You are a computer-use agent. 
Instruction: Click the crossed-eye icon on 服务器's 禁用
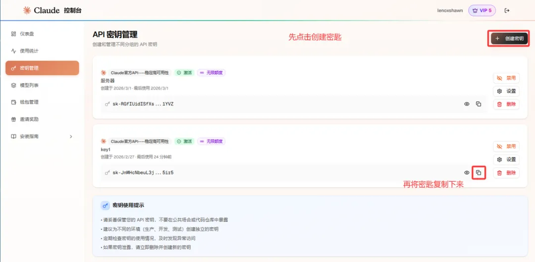499,78
